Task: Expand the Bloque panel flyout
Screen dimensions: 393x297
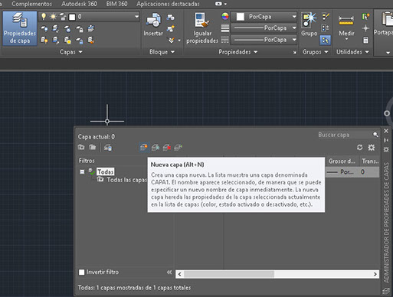Action: (x=162, y=52)
